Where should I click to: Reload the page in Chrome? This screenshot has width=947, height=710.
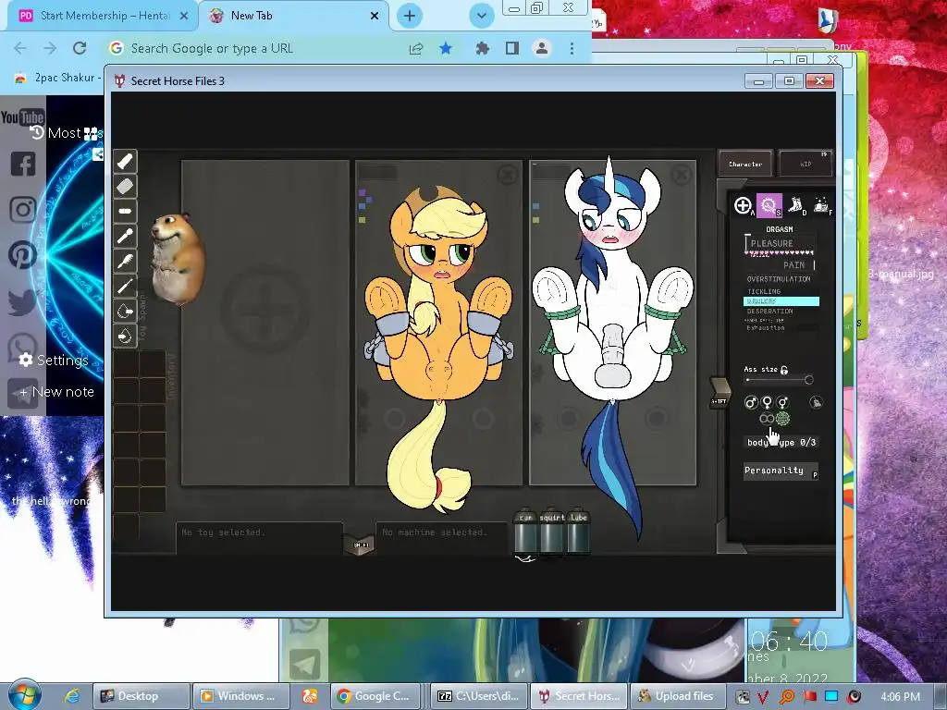80,48
